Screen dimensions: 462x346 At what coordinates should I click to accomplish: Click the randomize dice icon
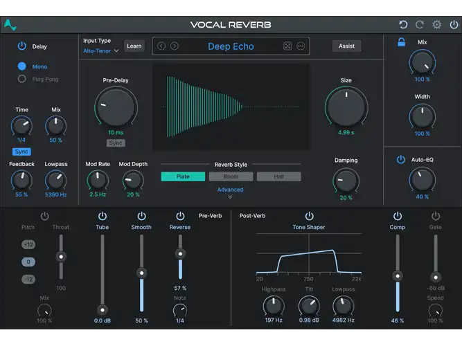(287, 46)
